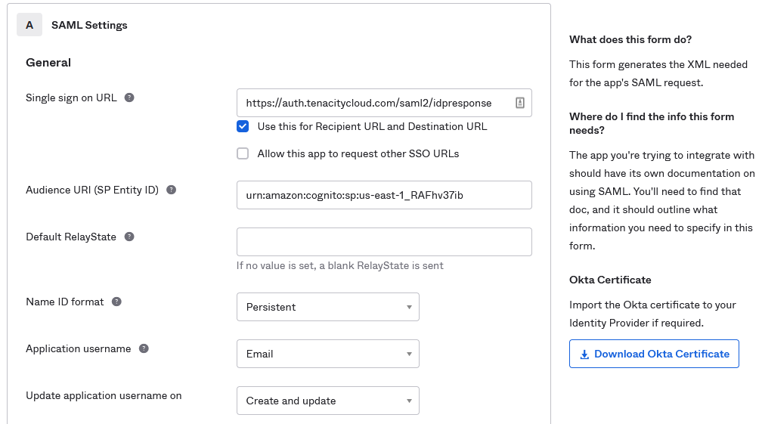The width and height of the screenshot is (762, 424).
Task: Open the Application username dropdown showing Email
Action: click(328, 354)
